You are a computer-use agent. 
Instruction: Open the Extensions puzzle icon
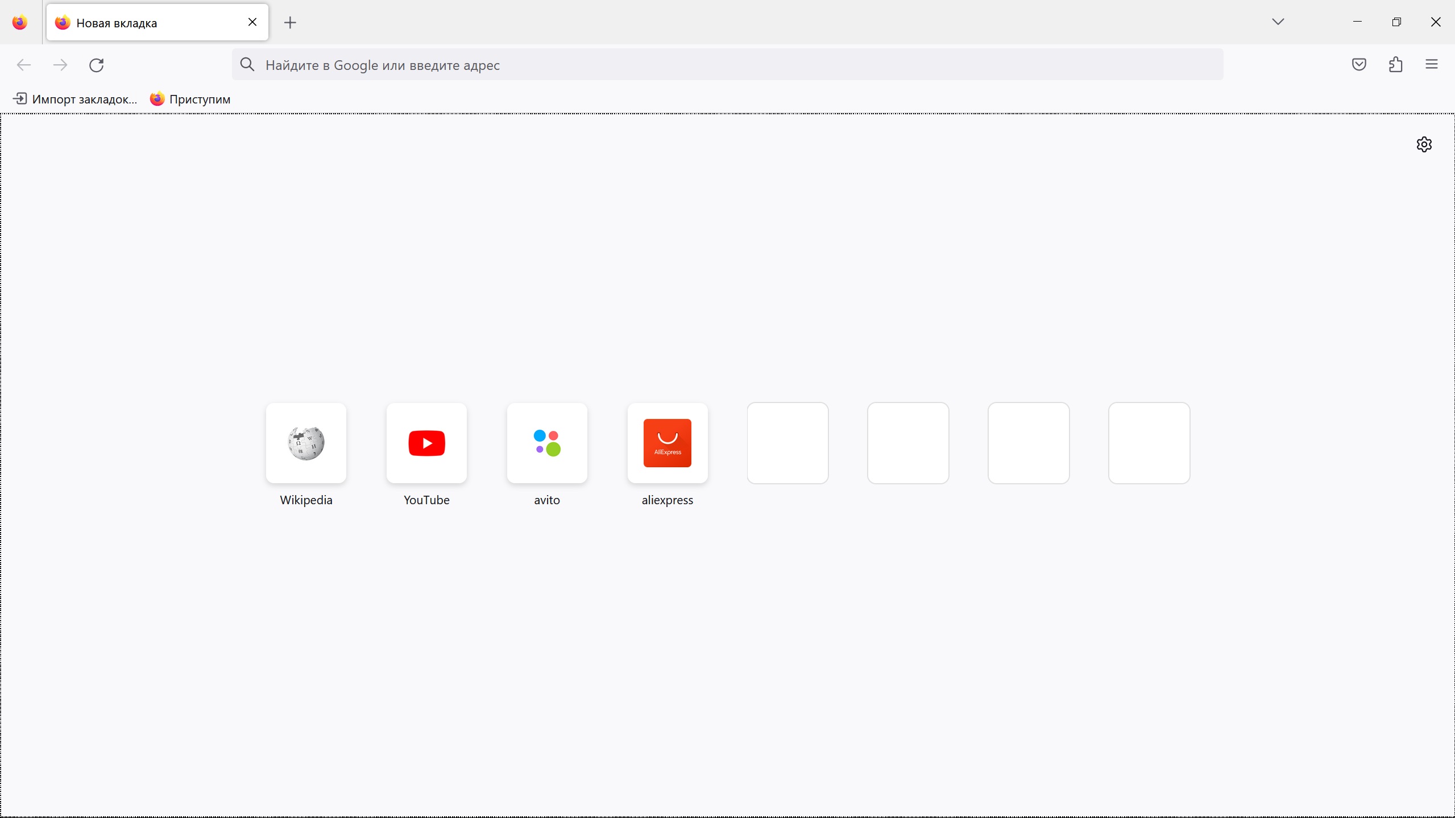tap(1395, 64)
